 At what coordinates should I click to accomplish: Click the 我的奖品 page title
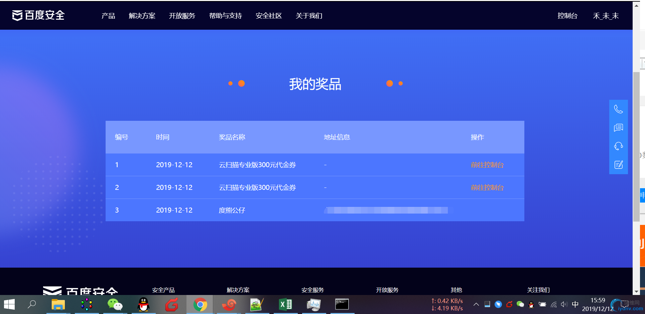click(315, 84)
